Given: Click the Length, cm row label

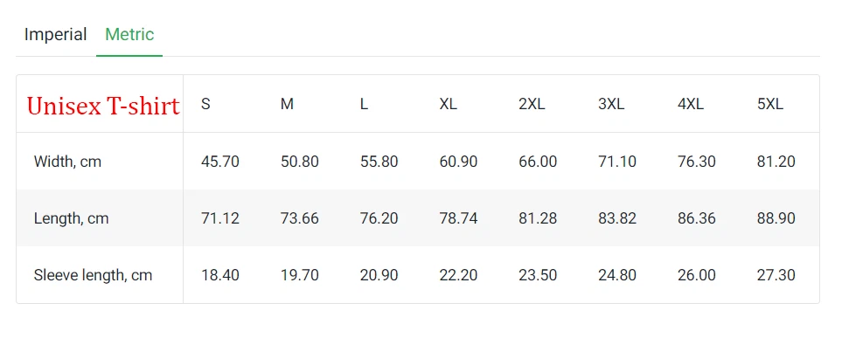Looking at the screenshot, I should point(71,218).
